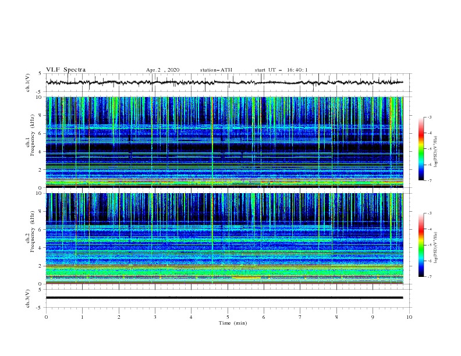Click the ch.2 color scale bar
Screen dimensions: 461x356
pyautogui.click(x=421, y=245)
